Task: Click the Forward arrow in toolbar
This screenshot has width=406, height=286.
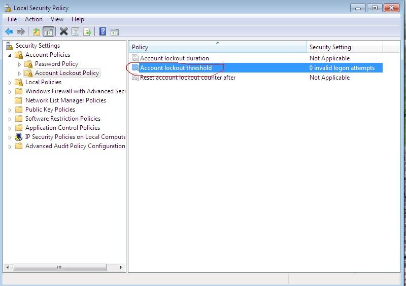Action: 20,32
